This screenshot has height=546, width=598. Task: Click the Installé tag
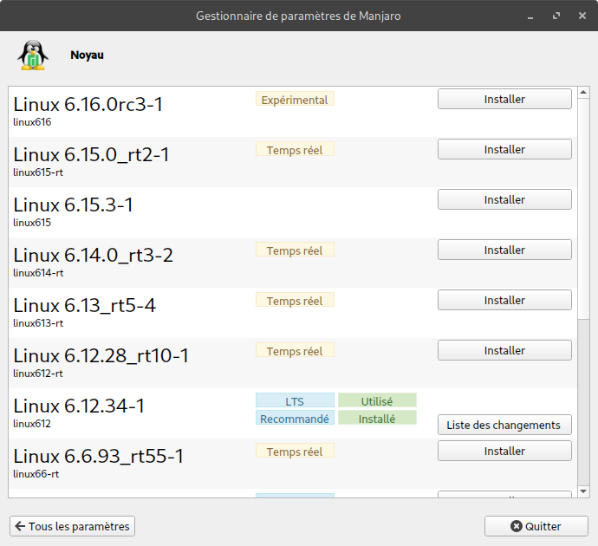coord(377,419)
